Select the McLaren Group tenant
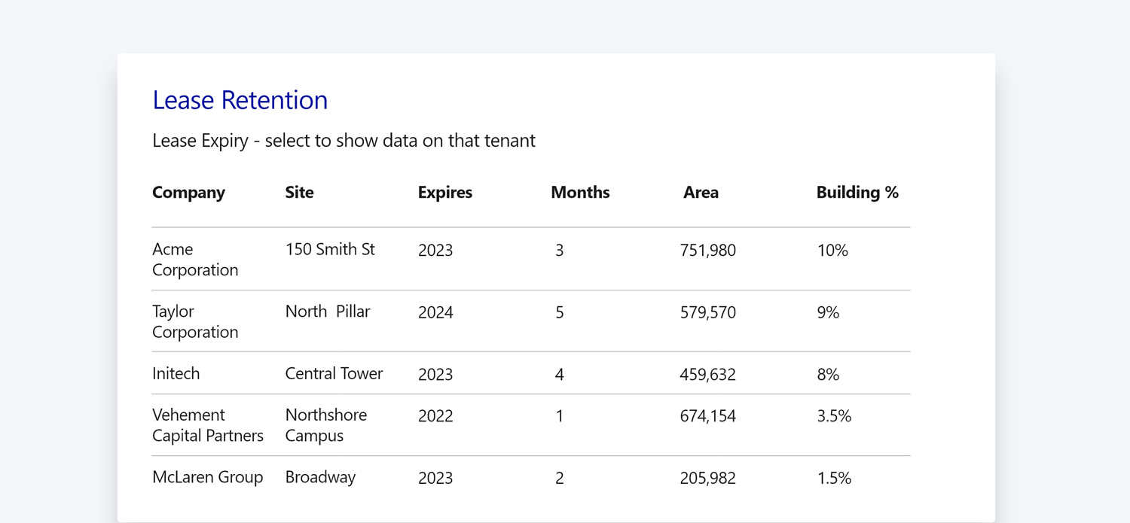 click(x=208, y=476)
